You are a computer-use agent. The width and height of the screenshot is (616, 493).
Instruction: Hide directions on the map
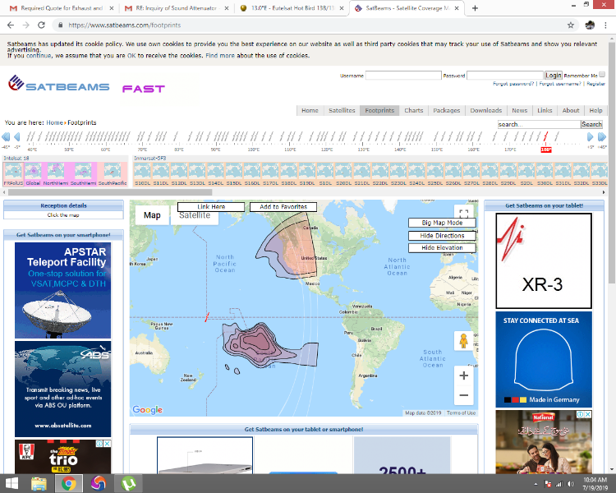coord(442,236)
